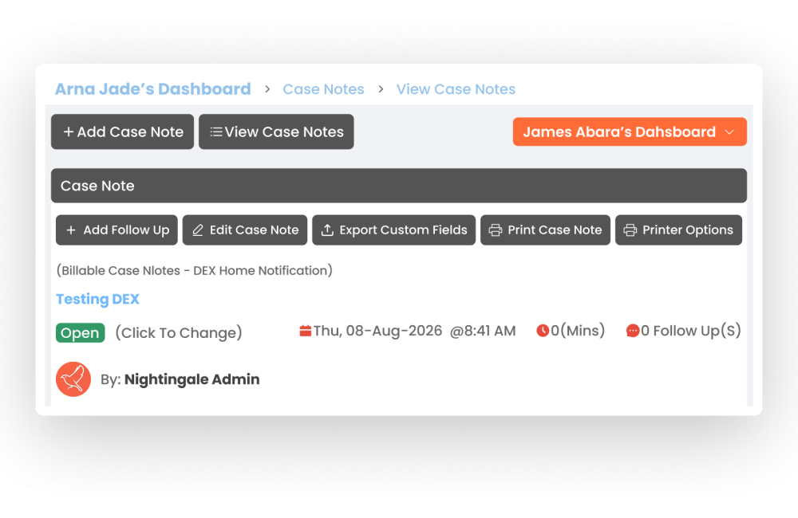Select the printer icon on Print Case Note

pyautogui.click(x=496, y=230)
